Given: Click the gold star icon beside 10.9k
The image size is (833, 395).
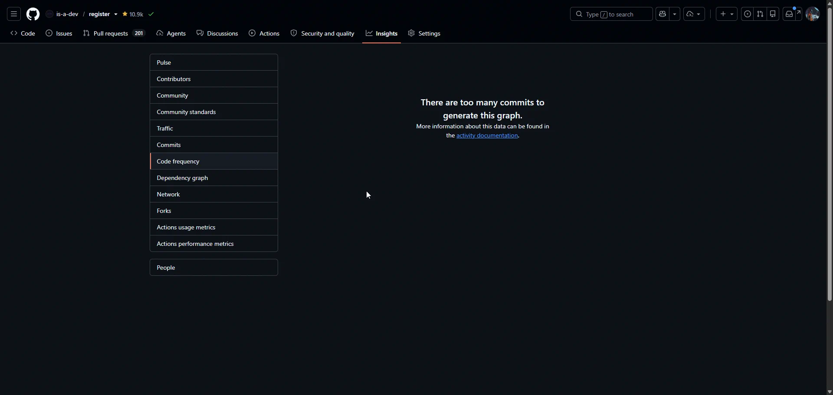Looking at the screenshot, I should coord(125,14).
